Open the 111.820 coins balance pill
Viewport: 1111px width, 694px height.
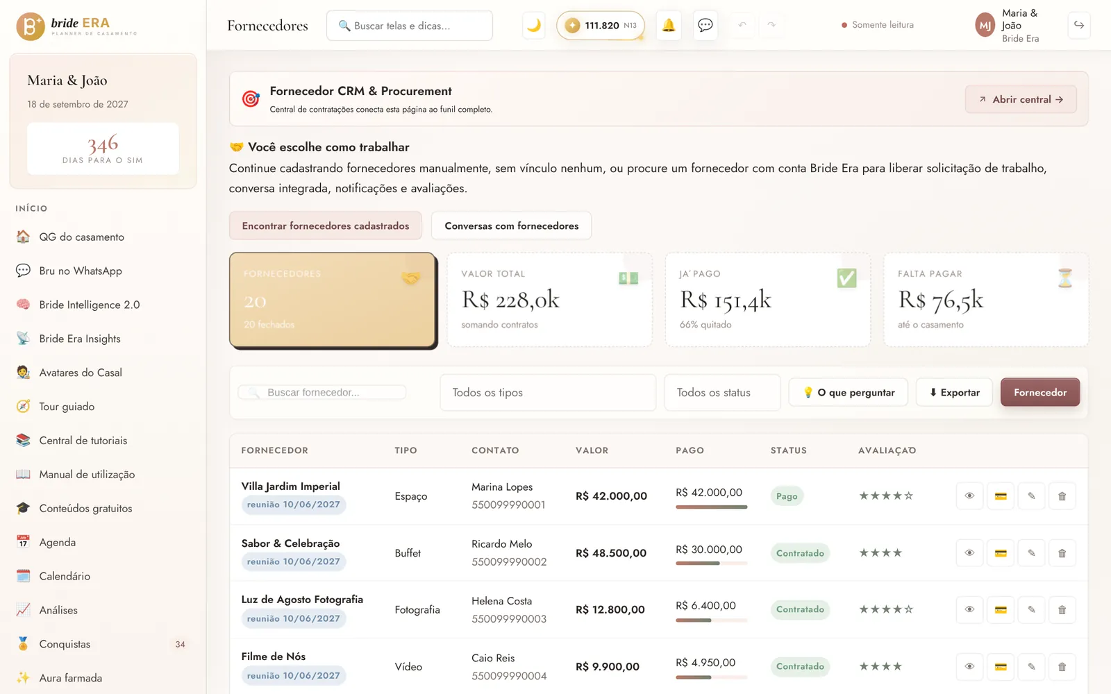(x=601, y=26)
